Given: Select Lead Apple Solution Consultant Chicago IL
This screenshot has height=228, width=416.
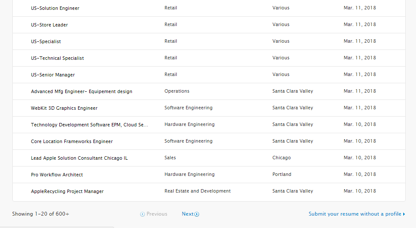Looking at the screenshot, I should coord(79,158).
